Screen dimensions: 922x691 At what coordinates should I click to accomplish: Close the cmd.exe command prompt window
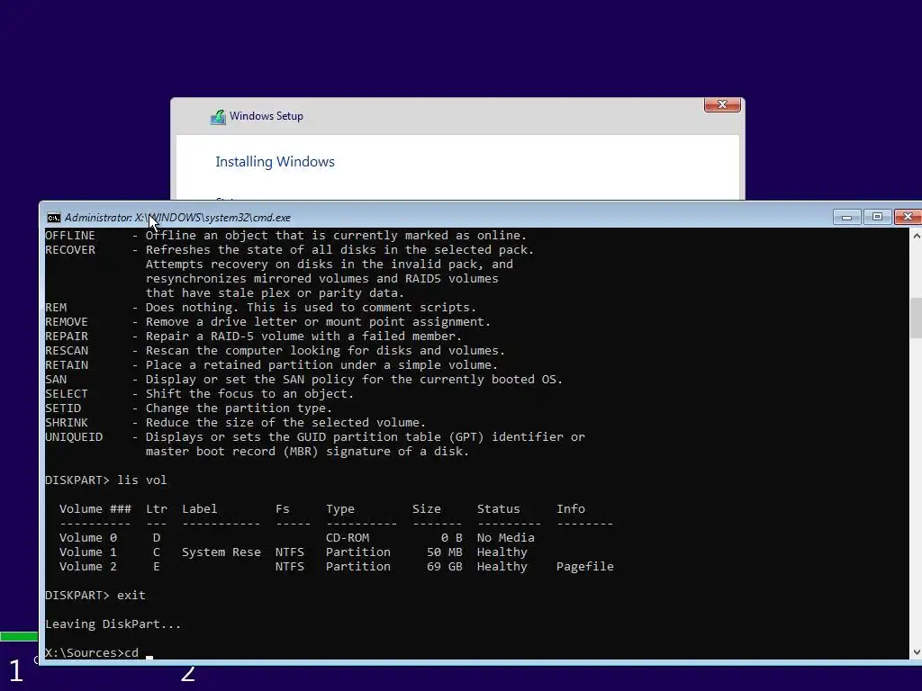(x=908, y=218)
